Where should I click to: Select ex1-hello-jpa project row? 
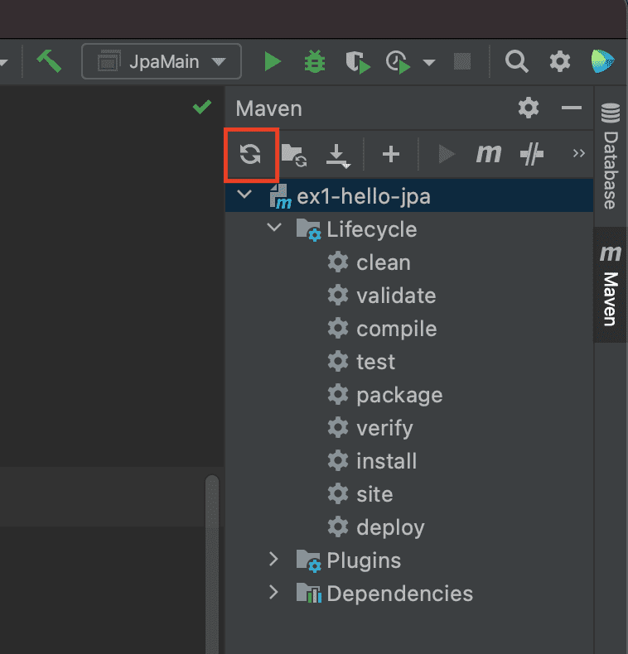[409, 196]
